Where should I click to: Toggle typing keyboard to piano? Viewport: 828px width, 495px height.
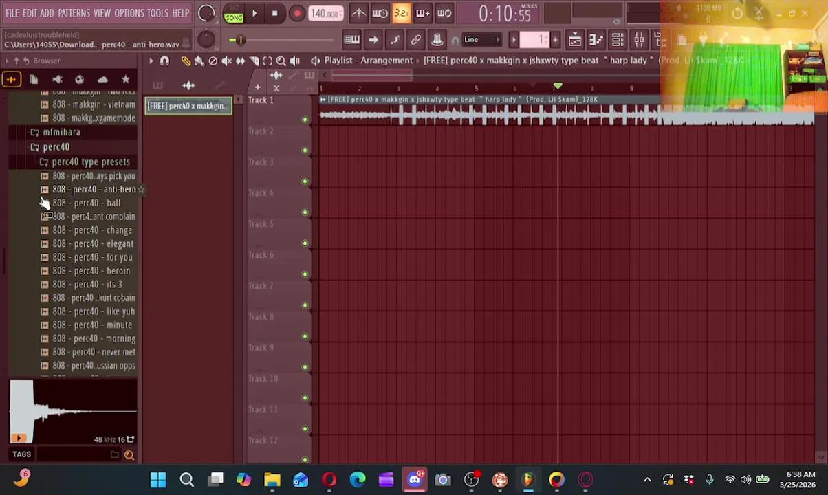coord(351,40)
